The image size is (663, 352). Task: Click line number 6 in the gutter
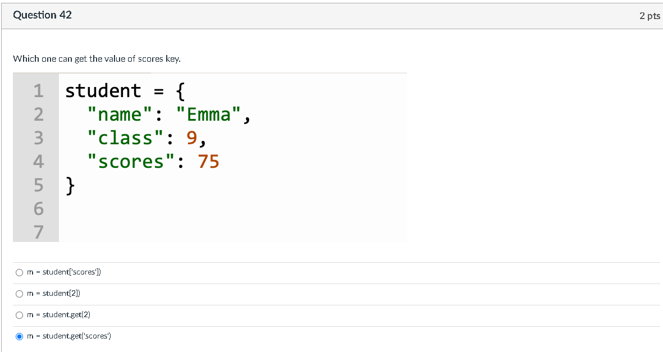(x=39, y=209)
